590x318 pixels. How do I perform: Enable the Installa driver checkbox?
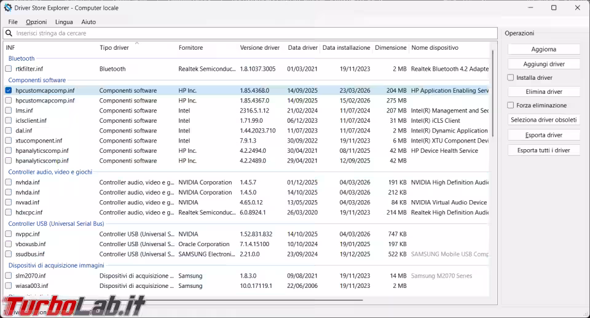click(x=511, y=78)
